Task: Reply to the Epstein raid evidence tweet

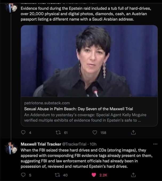Action: [x=23, y=133]
